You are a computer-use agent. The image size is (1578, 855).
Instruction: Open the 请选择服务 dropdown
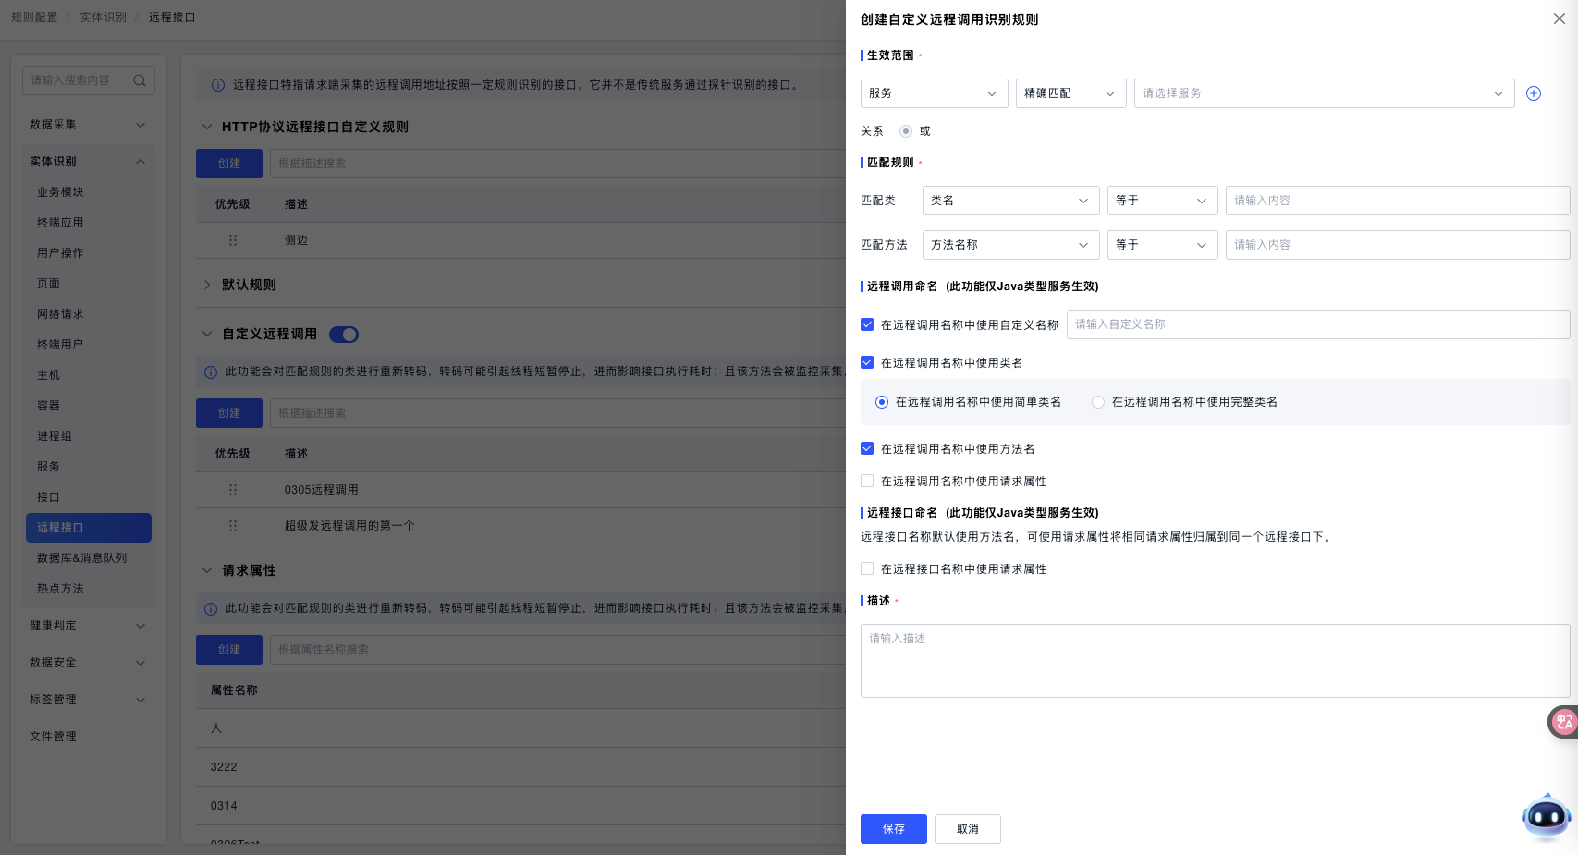coord(1323,93)
